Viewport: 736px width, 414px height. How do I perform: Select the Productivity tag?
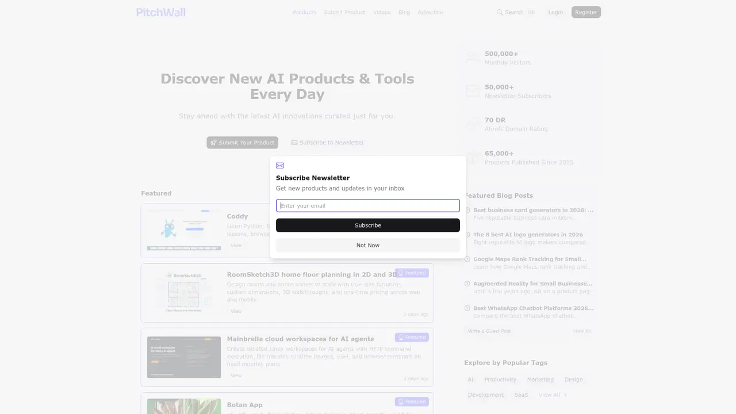[x=500, y=379]
